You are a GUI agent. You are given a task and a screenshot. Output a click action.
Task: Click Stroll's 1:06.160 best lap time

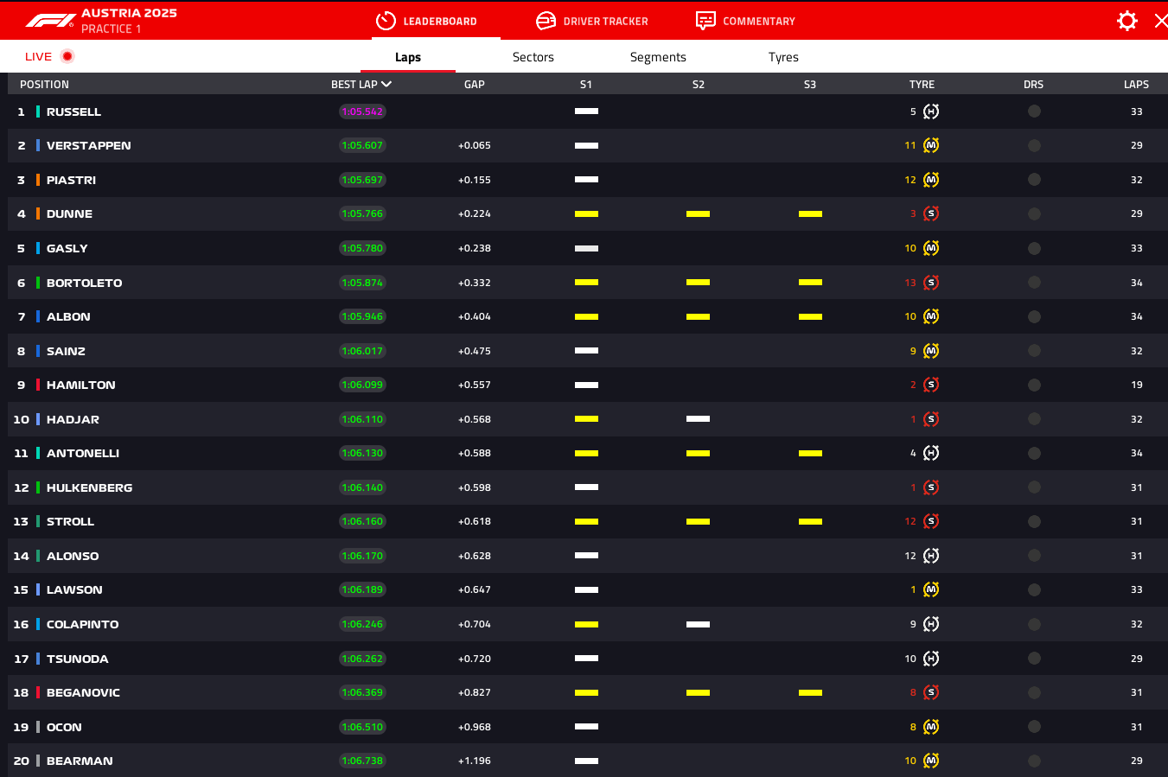click(x=362, y=521)
